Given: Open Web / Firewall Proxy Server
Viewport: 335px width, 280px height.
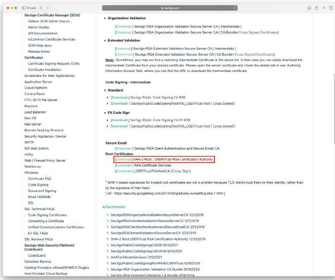Looking at the screenshot, I should coord(45,161).
